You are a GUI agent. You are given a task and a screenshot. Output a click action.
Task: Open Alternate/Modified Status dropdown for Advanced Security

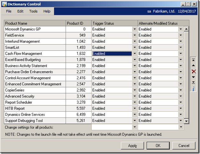(181, 96)
